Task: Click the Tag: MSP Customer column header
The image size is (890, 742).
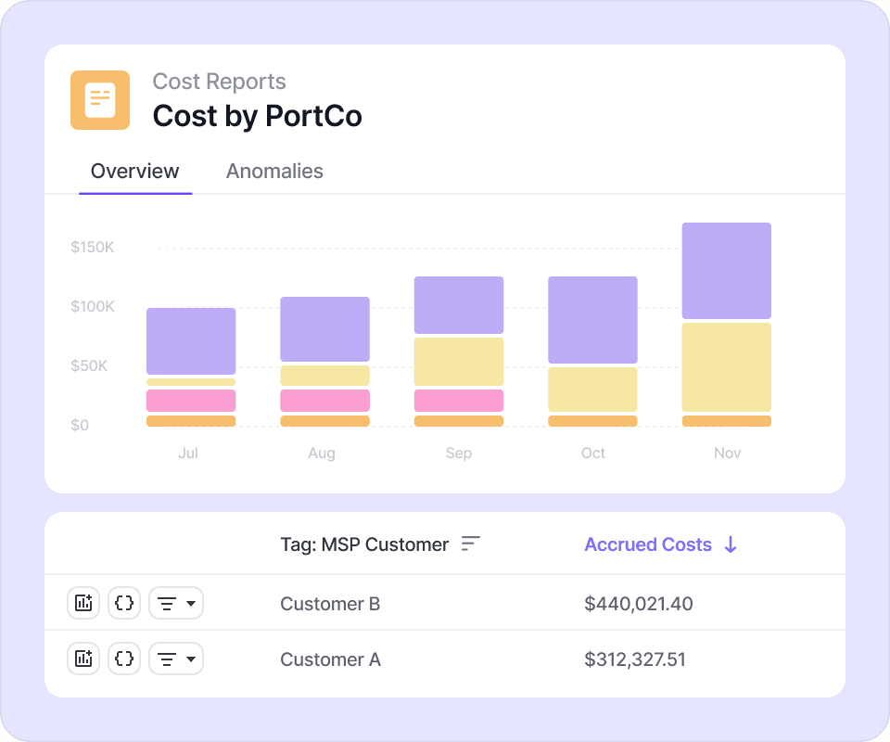Action: click(364, 544)
